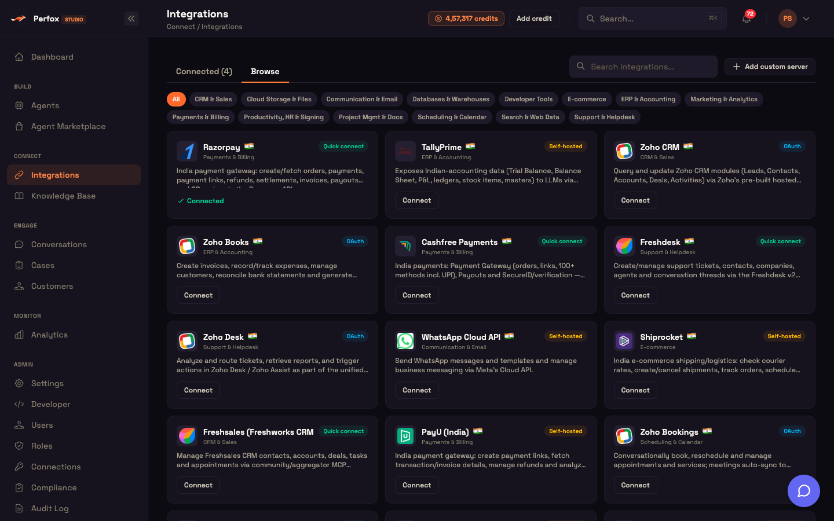
Task: Filter by Databases & Warehouses
Action: [451, 99]
